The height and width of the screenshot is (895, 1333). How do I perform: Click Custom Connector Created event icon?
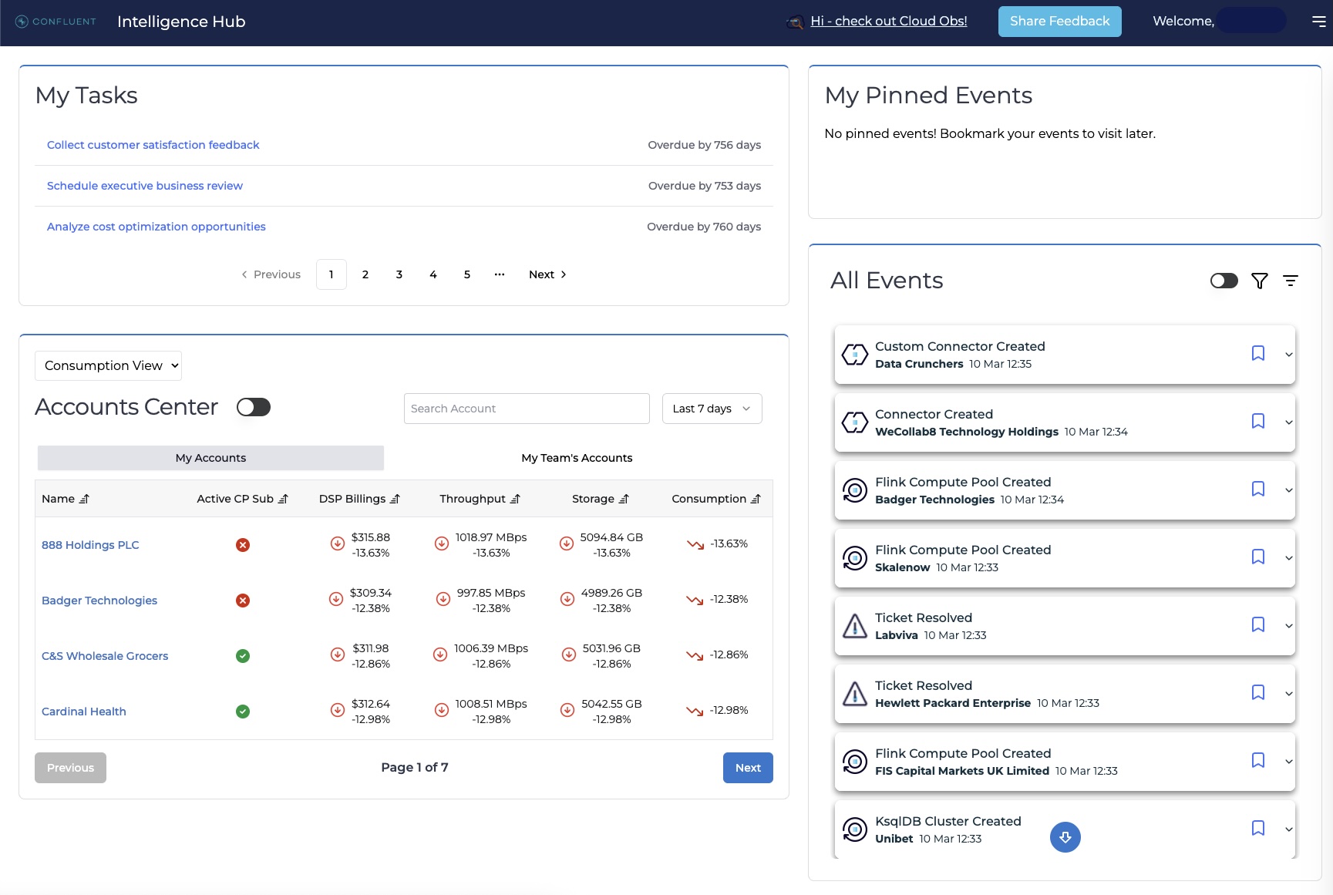855,355
